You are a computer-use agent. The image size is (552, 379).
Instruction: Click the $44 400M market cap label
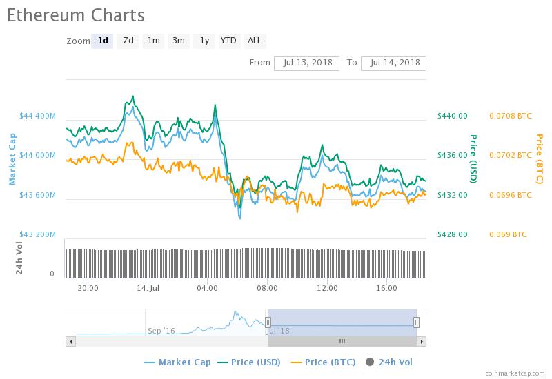pyautogui.click(x=37, y=116)
